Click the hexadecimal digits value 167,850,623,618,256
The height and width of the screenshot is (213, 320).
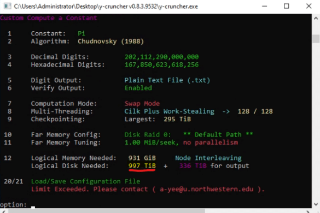[x=161, y=65]
